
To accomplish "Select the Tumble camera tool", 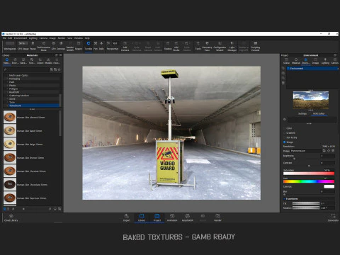I will pos(88,45).
